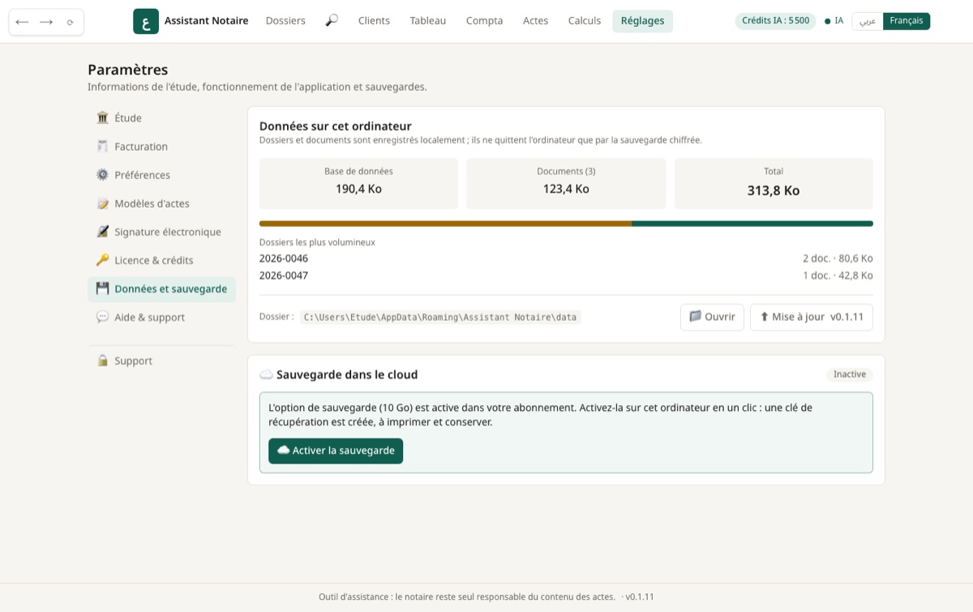Select Données et sauvegarde in the sidebar
The height and width of the screenshot is (612, 973).
[161, 289]
